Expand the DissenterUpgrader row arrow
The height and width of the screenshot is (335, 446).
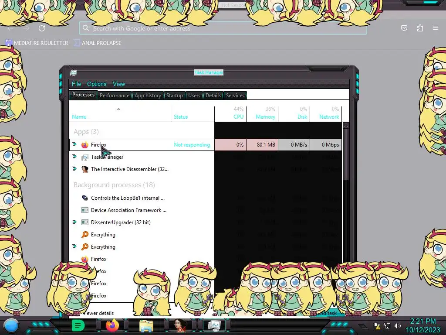click(74, 222)
